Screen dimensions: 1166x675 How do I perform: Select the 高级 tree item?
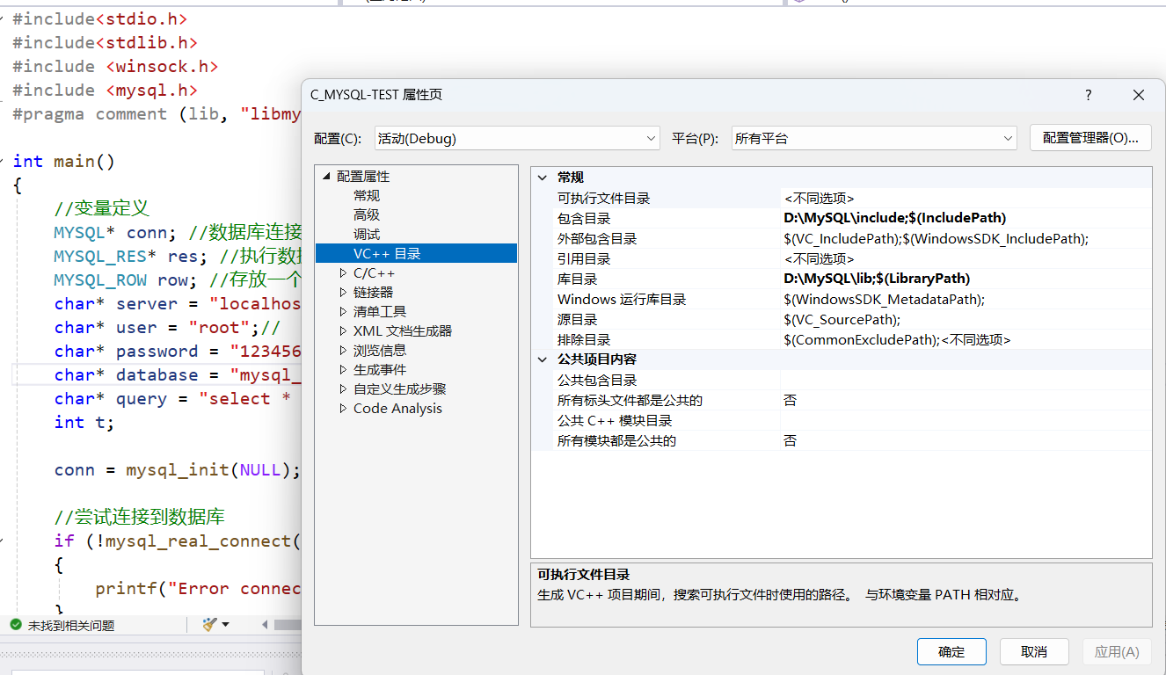pos(367,214)
